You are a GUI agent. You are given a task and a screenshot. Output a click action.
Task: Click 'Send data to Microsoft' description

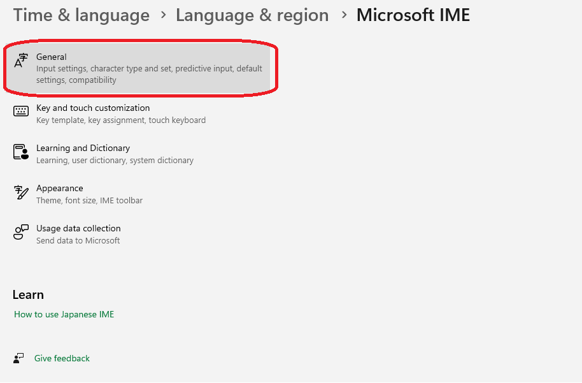78,241
